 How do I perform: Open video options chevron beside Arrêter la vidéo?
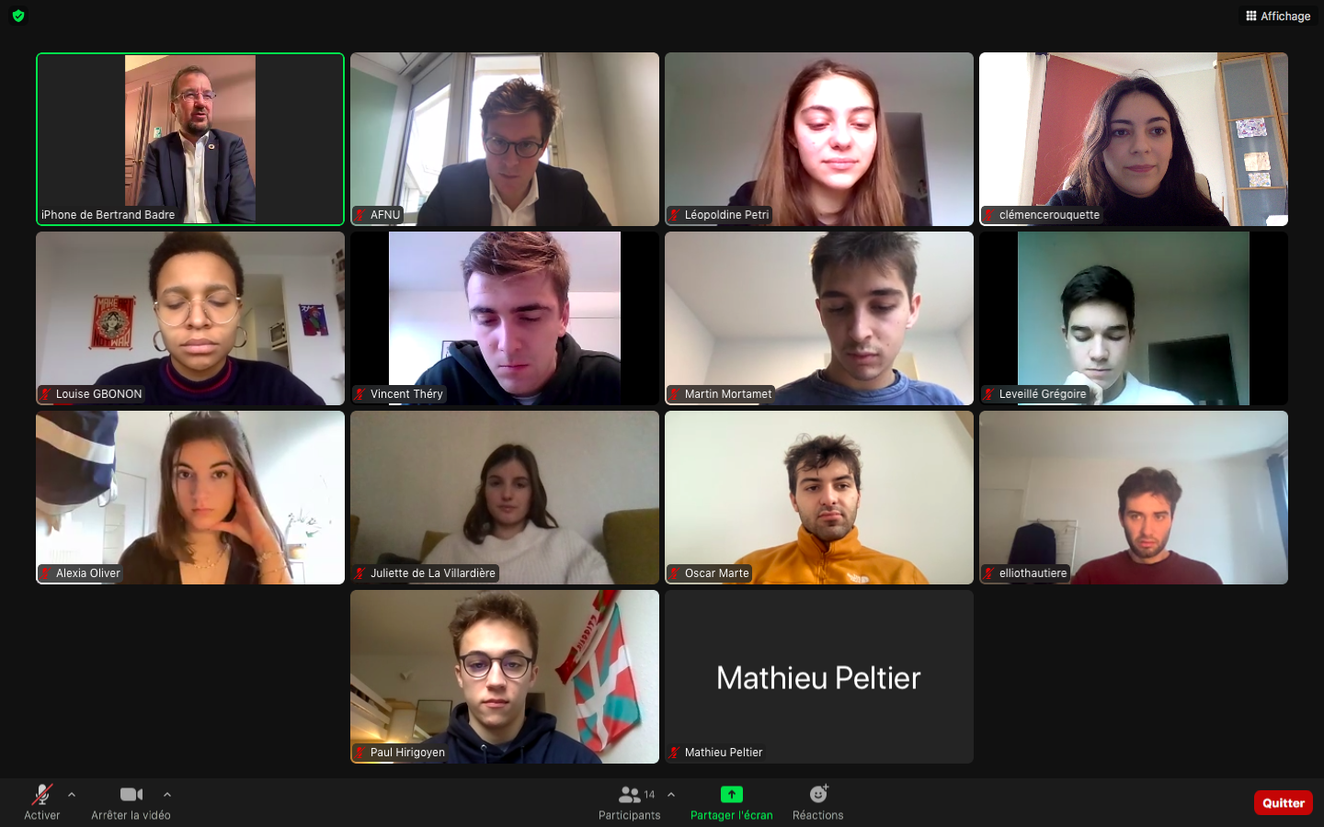167,795
